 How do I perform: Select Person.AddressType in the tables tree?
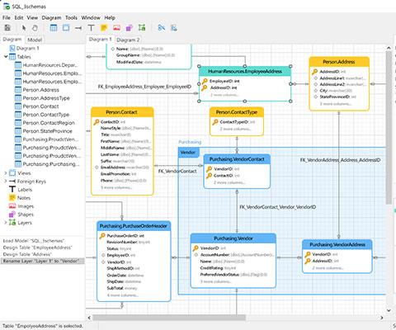coord(46,98)
